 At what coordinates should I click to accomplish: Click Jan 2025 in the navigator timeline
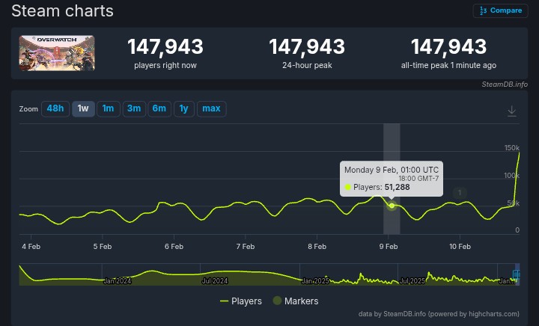(x=315, y=280)
